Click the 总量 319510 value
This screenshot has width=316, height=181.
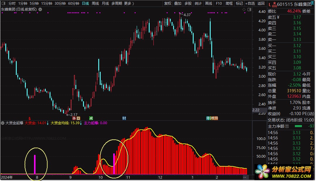(294, 91)
